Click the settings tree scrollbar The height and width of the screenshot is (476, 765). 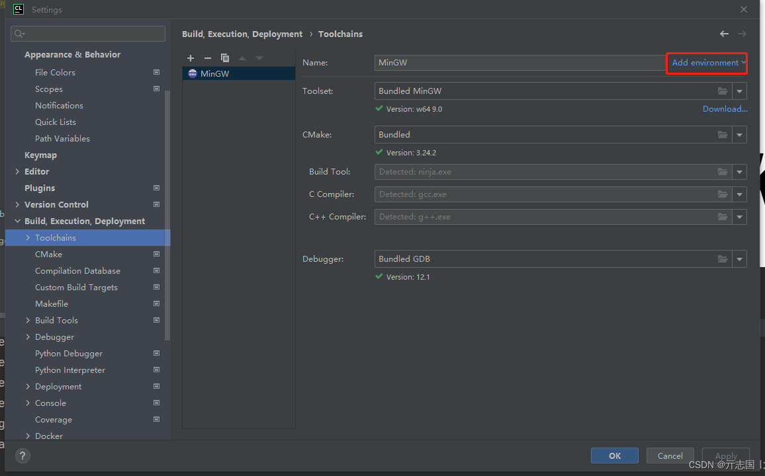167,216
